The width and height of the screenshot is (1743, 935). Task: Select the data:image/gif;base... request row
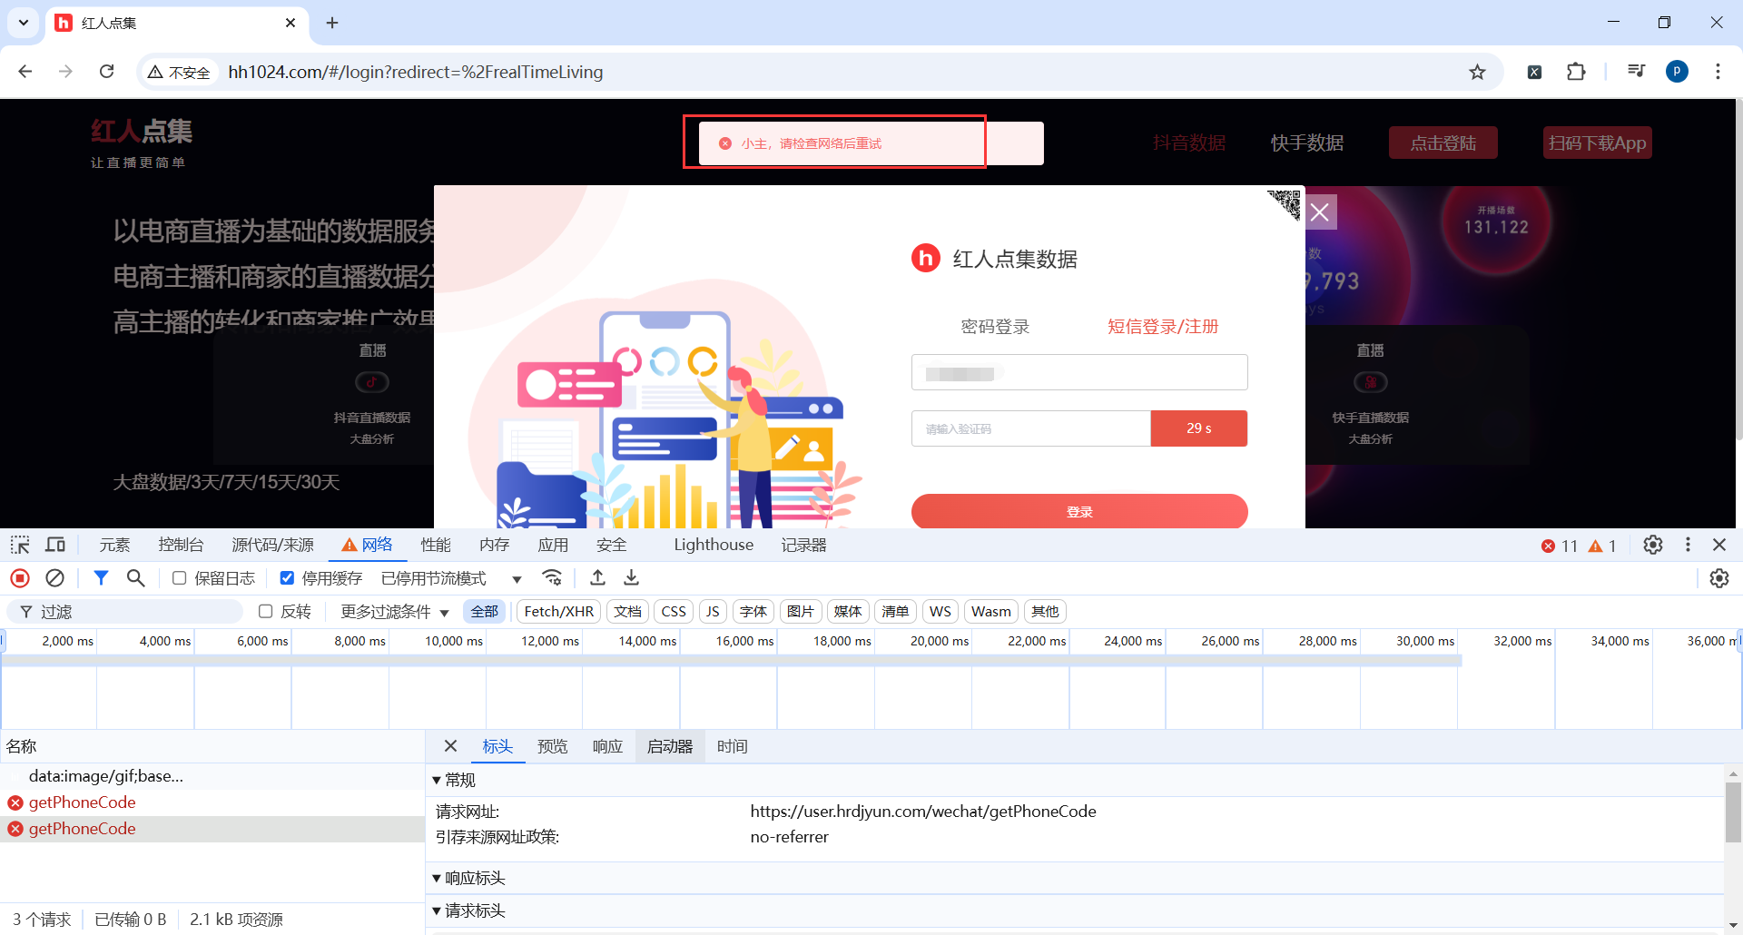point(212,776)
